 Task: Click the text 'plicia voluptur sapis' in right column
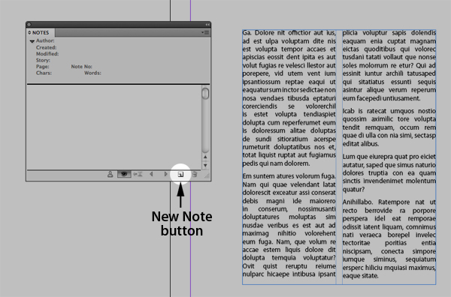374,33
